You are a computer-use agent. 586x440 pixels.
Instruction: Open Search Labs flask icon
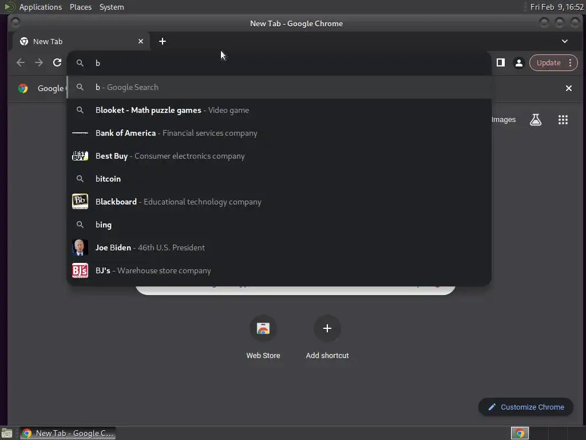coord(536,120)
